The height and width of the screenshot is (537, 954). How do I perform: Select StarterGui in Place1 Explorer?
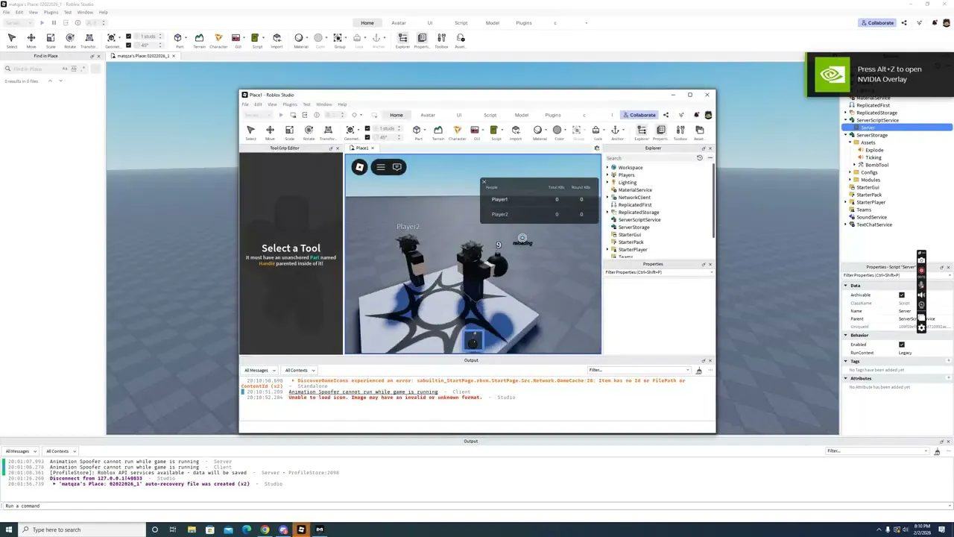(630, 235)
